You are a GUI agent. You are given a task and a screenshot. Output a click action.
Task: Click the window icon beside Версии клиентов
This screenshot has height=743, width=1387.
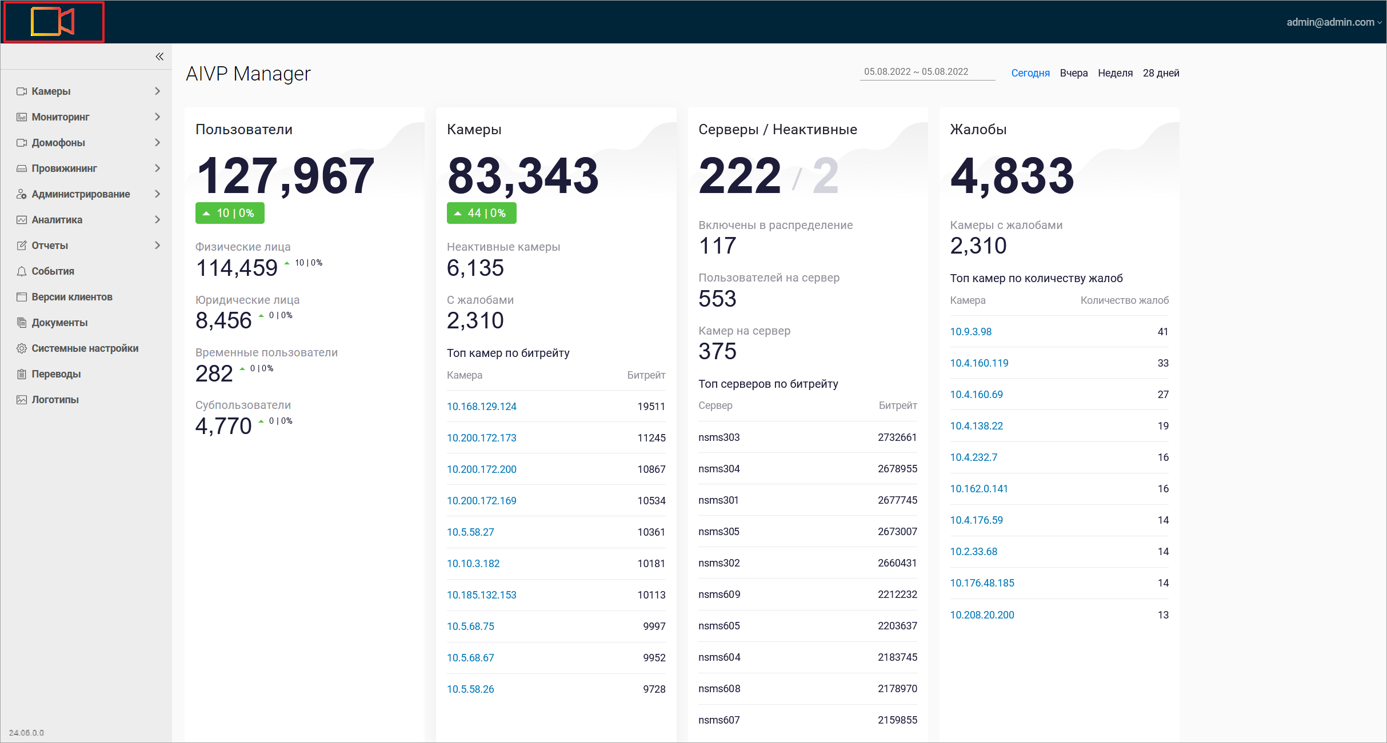click(22, 297)
